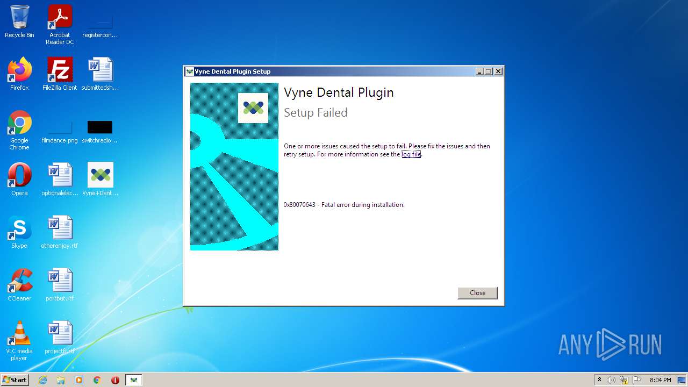Click the setup window title bar icon

pyautogui.click(x=189, y=71)
